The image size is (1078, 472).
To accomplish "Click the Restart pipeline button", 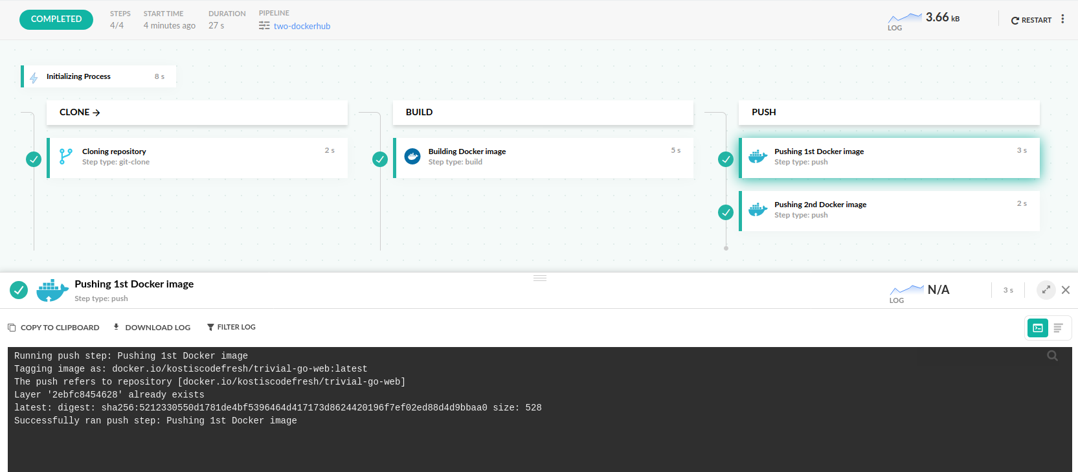I will pos(1031,20).
